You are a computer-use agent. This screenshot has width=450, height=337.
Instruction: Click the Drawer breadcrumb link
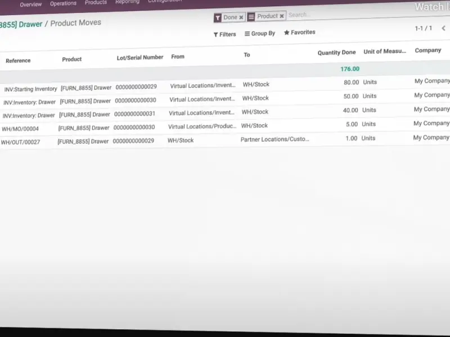coord(22,24)
